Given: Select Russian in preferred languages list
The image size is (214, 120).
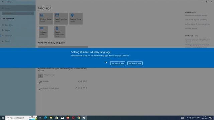Looking at the screenshot, I should click(63, 82).
